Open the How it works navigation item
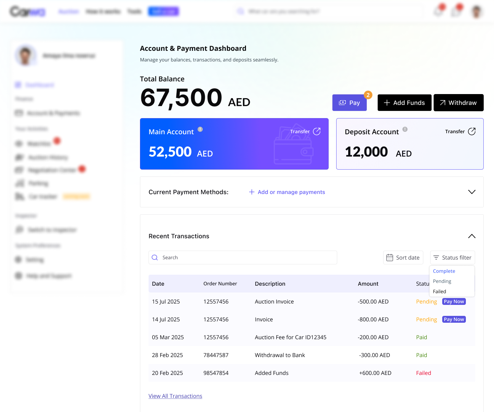 click(x=103, y=11)
